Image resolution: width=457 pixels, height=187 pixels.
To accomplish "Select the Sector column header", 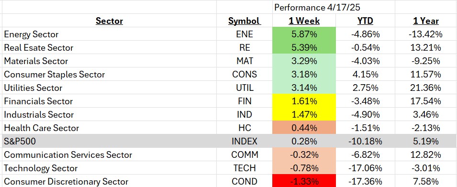I will [109, 21].
